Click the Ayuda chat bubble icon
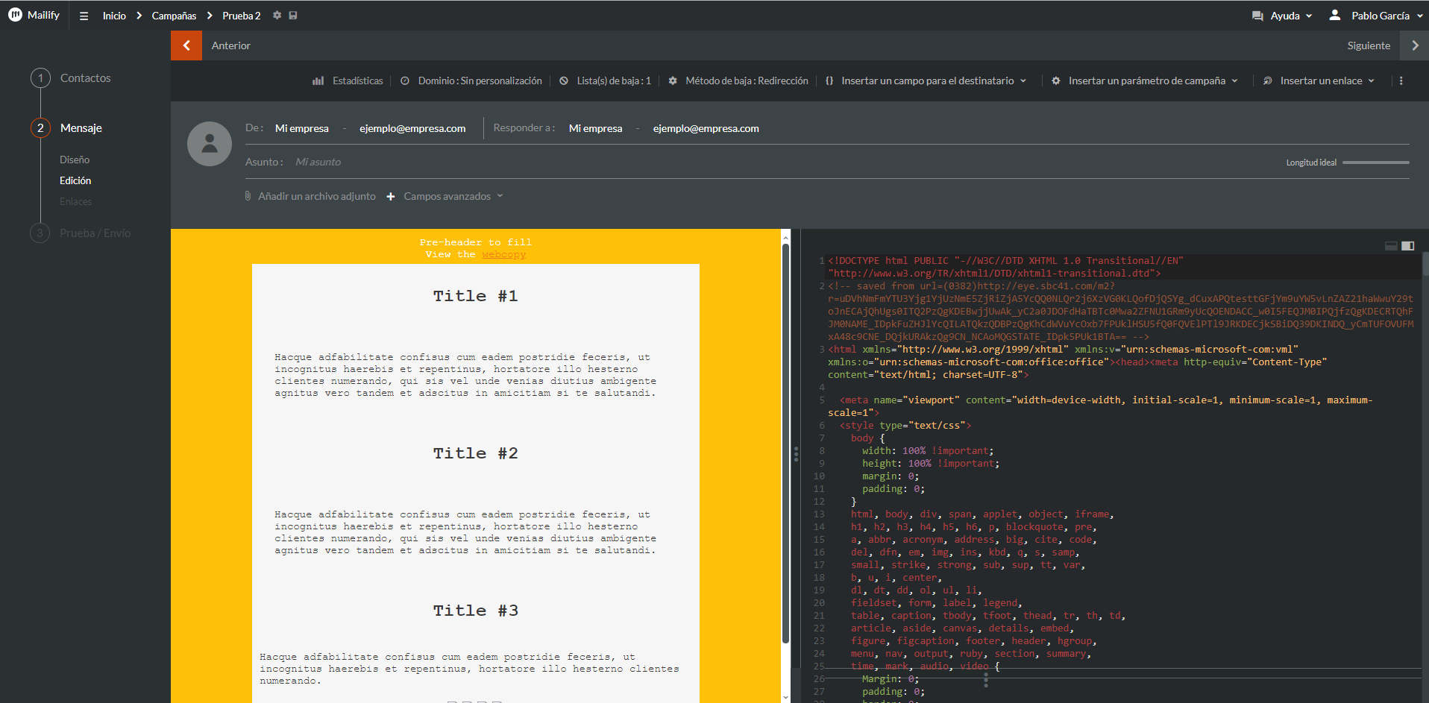The image size is (1429, 703). click(x=1257, y=16)
